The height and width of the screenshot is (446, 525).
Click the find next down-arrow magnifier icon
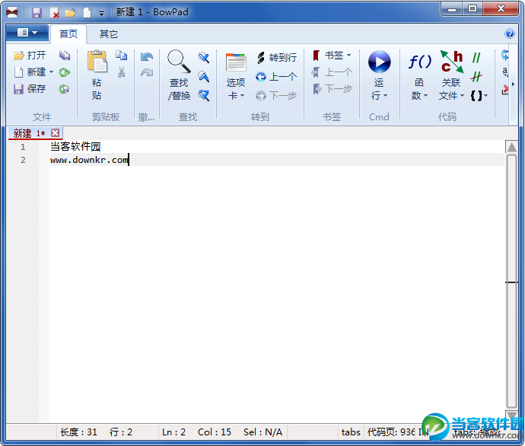(x=204, y=96)
